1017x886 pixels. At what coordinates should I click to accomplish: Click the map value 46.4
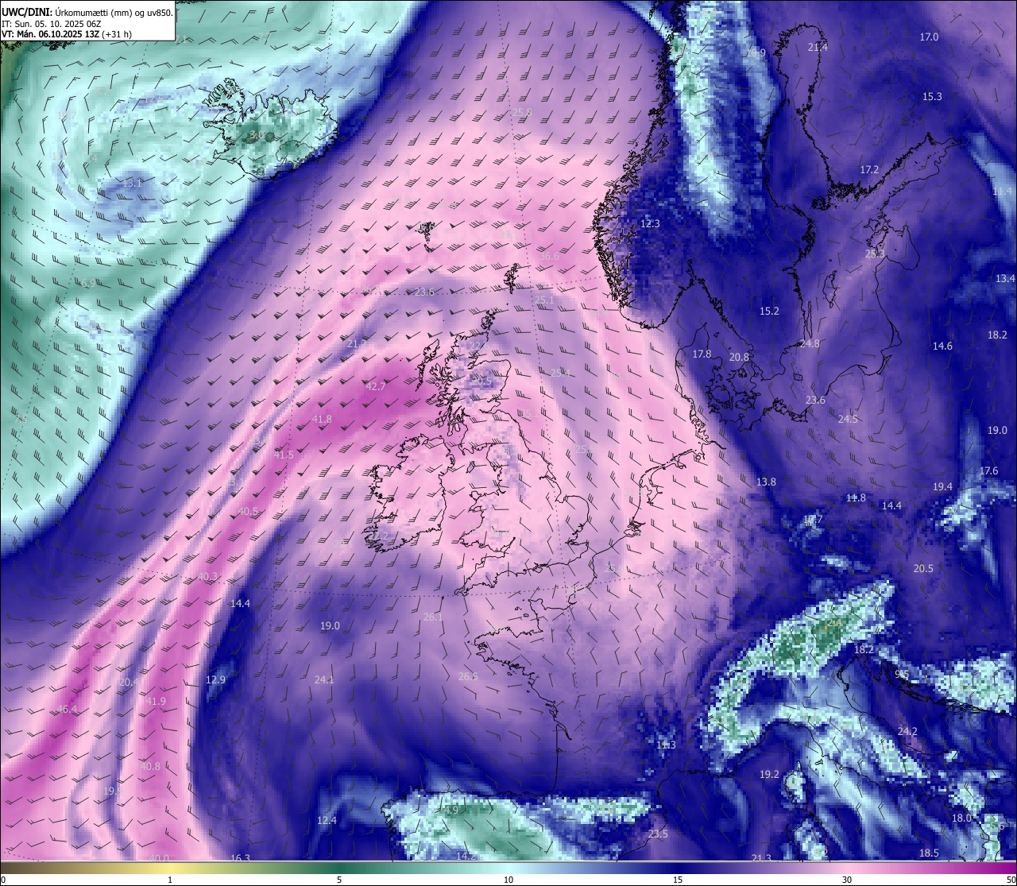coord(67,710)
